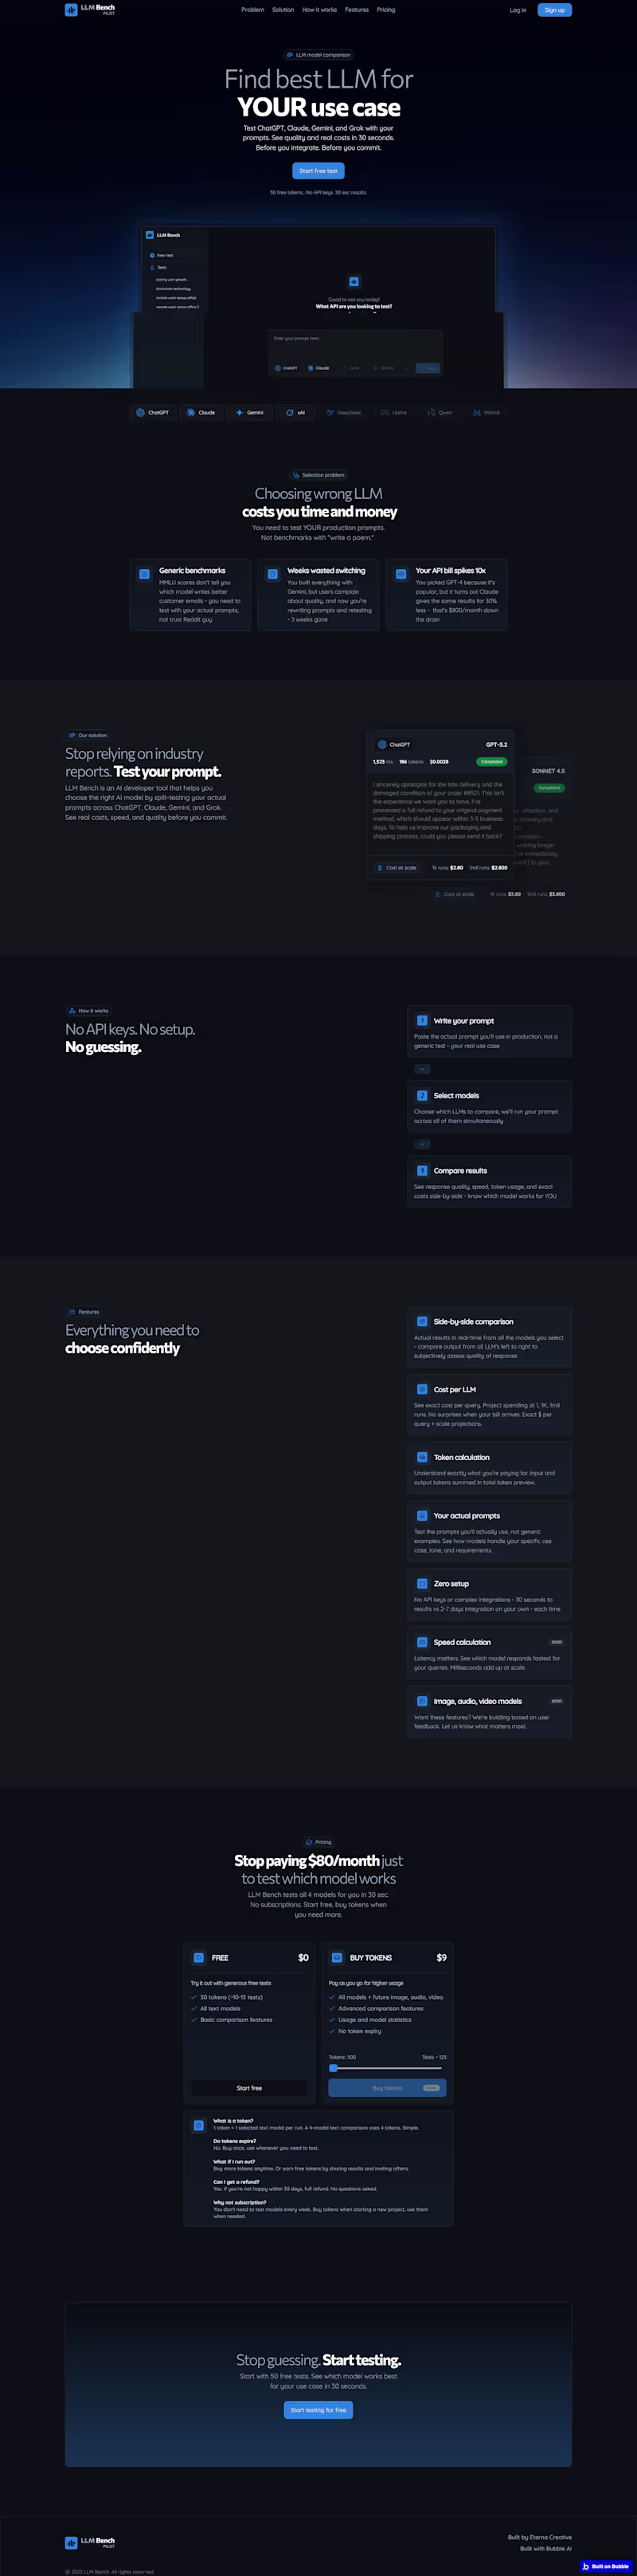The image size is (637, 2576).
Task: Click the GPT-5.2 ChatGPT result card
Action: [x=440, y=806]
